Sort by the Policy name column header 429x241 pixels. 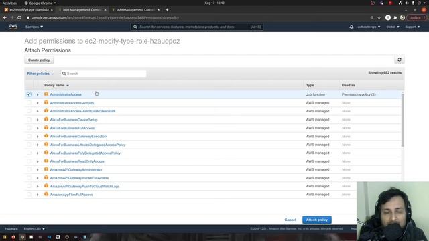(x=56, y=85)
